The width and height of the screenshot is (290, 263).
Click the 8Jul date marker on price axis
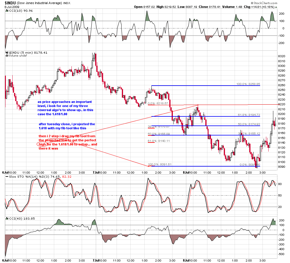pos(186,172)
